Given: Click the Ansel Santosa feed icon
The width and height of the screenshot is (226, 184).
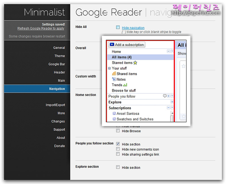Looking at the screenshot, I should tap(114, 114).
